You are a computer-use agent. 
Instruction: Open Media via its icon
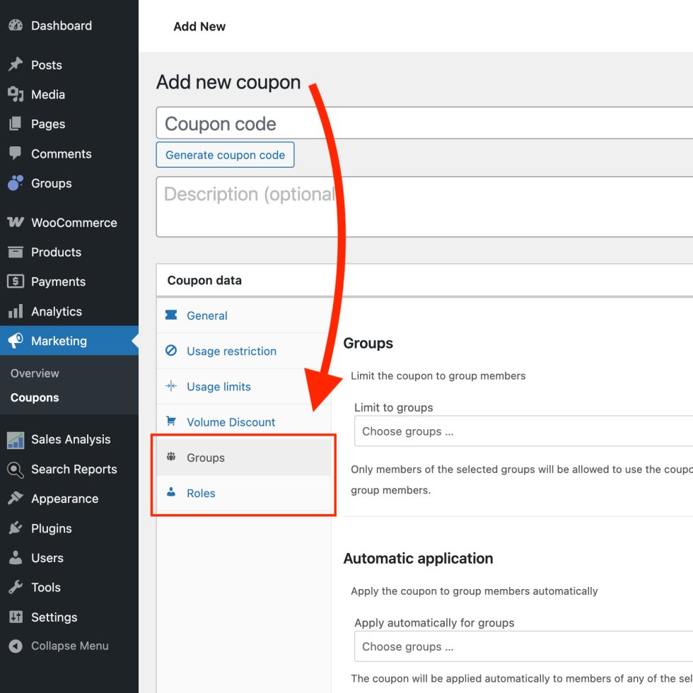coord(16,95)
